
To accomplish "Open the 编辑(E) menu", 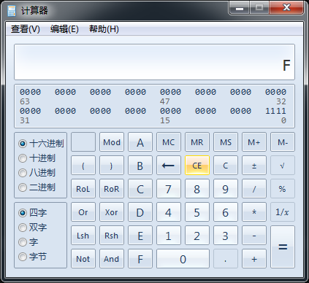I will click(x=64, y=29).
